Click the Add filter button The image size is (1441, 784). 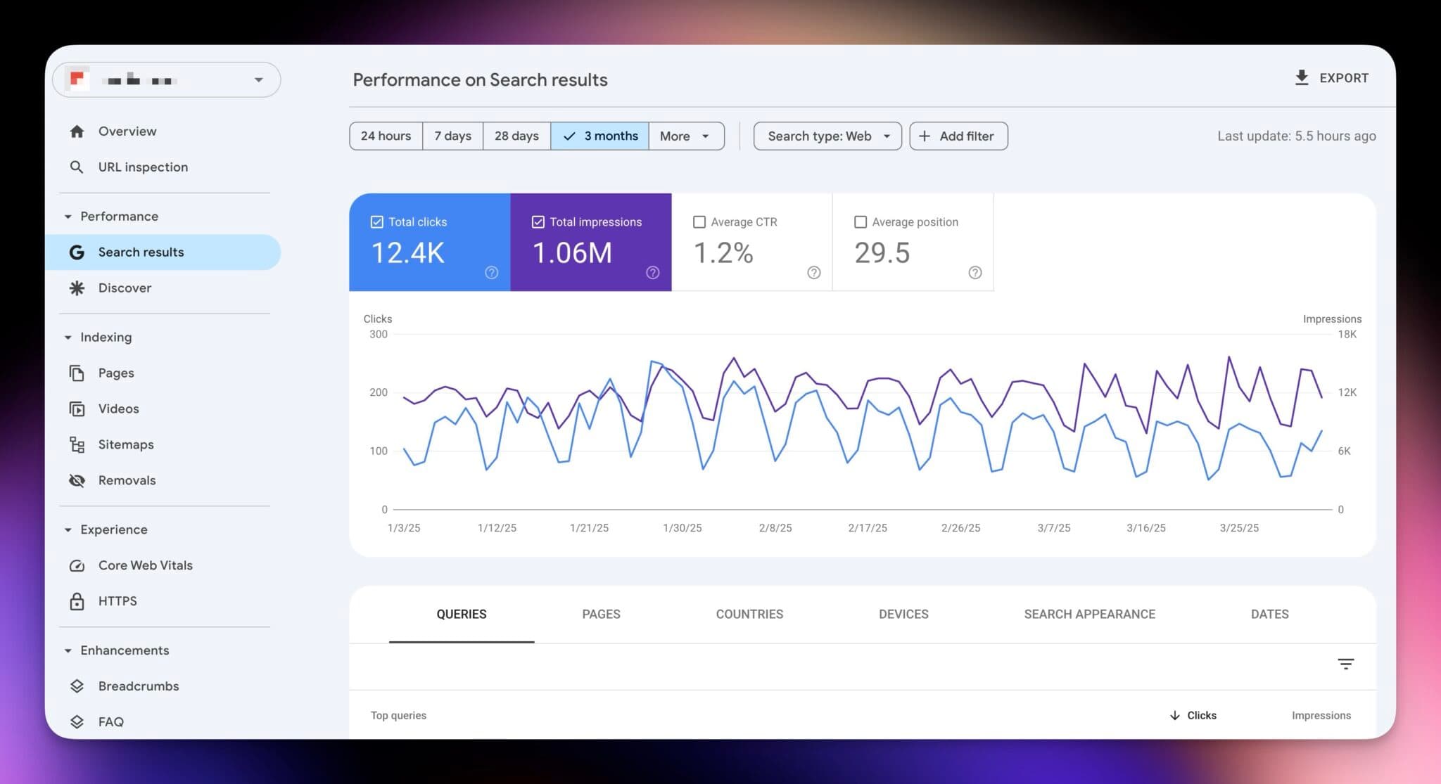[958, 136]
